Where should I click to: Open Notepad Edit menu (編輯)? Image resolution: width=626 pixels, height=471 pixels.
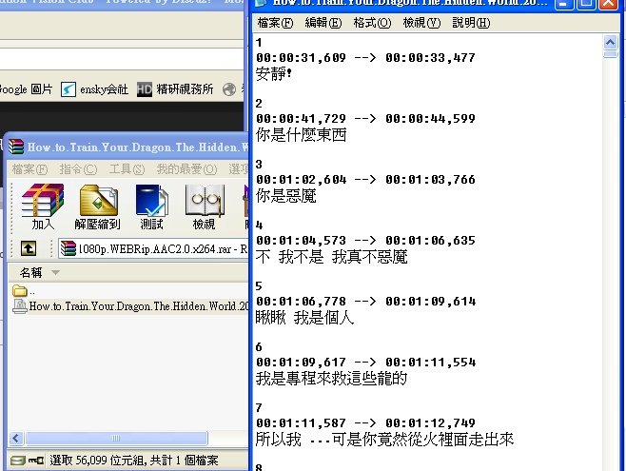click(x=323, y=23)
